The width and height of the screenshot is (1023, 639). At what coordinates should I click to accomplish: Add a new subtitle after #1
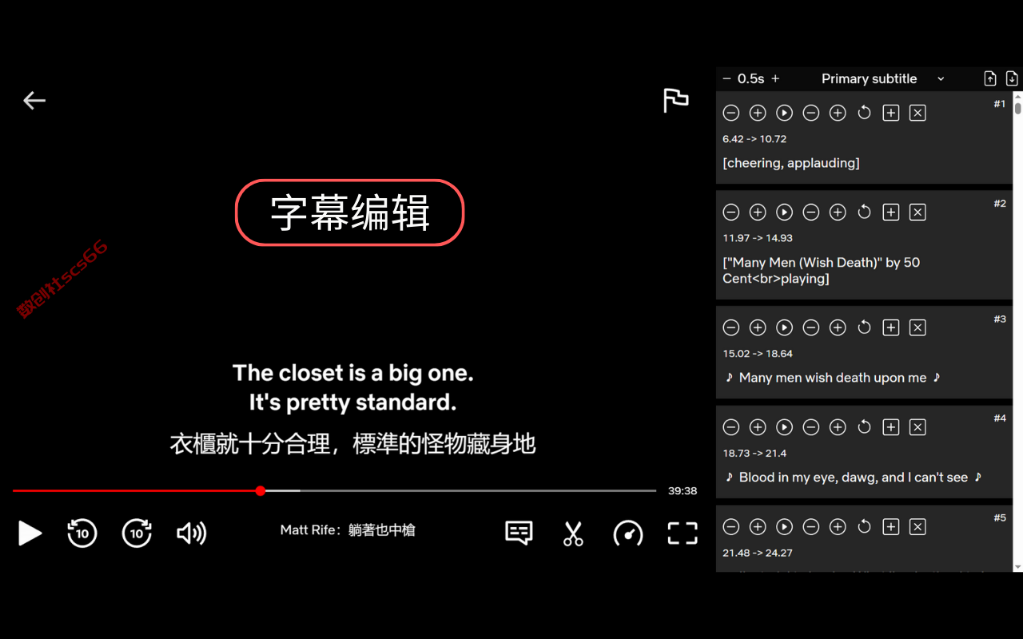point(891,113)
